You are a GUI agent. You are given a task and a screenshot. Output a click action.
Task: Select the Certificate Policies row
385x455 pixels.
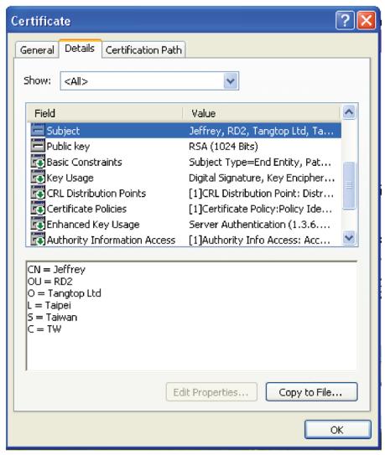tap(186, 209)
